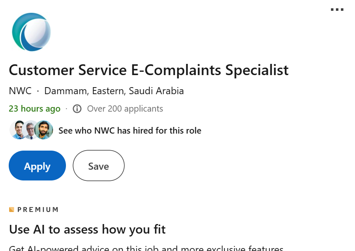Select the 'E-Complaints' word in the title
355x251 pixels.
click(x=176, y=70)
